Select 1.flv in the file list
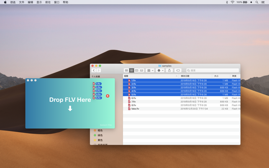269x168 pixels. [x=182, y=80]
